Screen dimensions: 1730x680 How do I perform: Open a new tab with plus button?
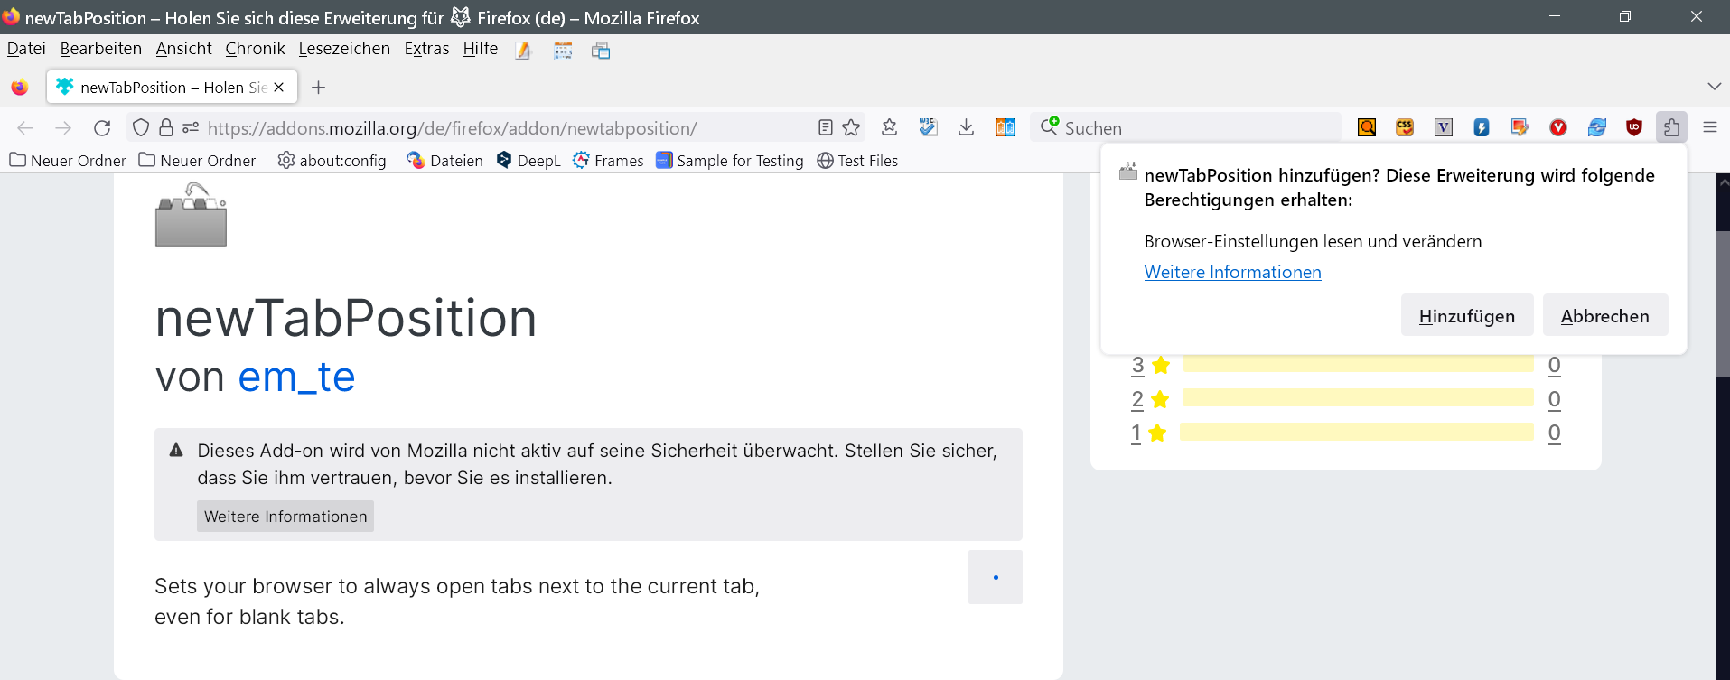point(318,88)
